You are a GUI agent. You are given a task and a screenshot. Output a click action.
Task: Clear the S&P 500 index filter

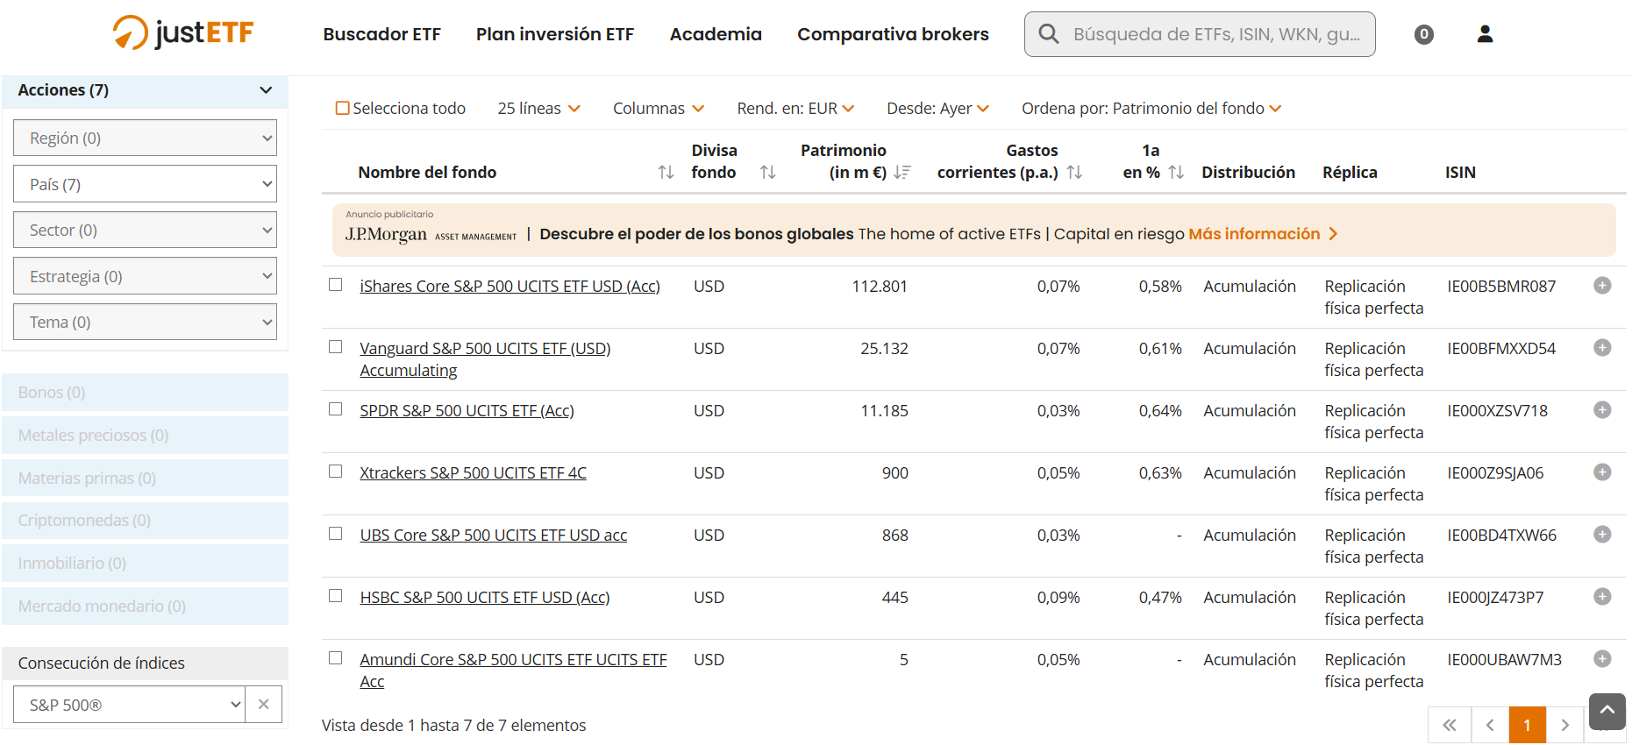point(263,705)
